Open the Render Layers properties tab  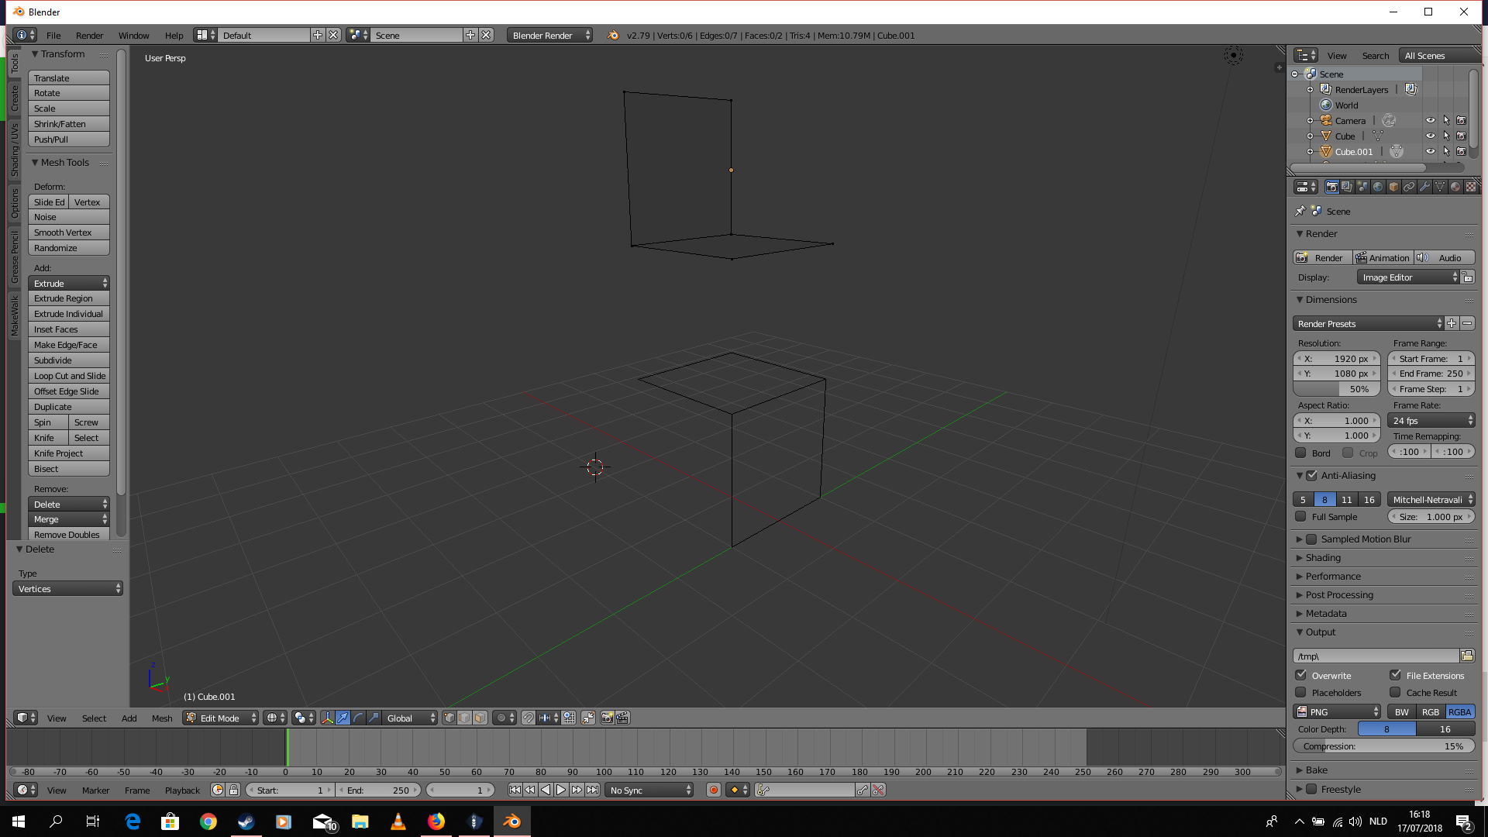coord(1347,187)
